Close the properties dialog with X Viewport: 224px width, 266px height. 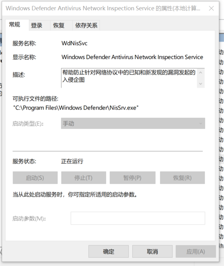click(211, 8)
